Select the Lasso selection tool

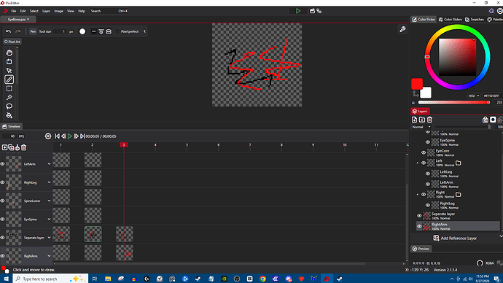(9, 106)
